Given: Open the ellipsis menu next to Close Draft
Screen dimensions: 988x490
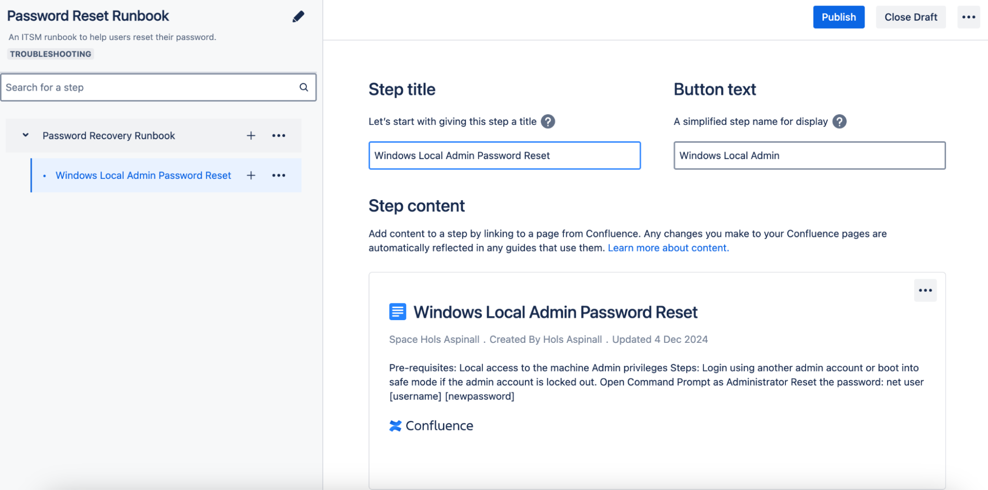Looking at the screenshot, I should pyautogui.click(x=968, y=17).
